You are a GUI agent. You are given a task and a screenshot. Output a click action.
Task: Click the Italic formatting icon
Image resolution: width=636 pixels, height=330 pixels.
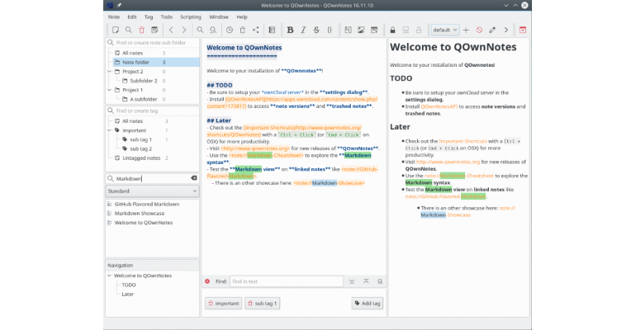tap(303, 30)
